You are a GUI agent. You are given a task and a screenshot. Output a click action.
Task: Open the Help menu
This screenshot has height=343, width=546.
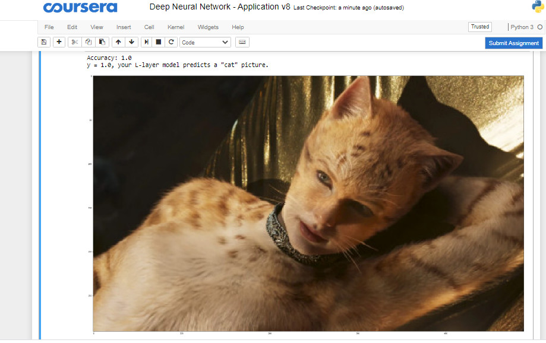(238, 27)
